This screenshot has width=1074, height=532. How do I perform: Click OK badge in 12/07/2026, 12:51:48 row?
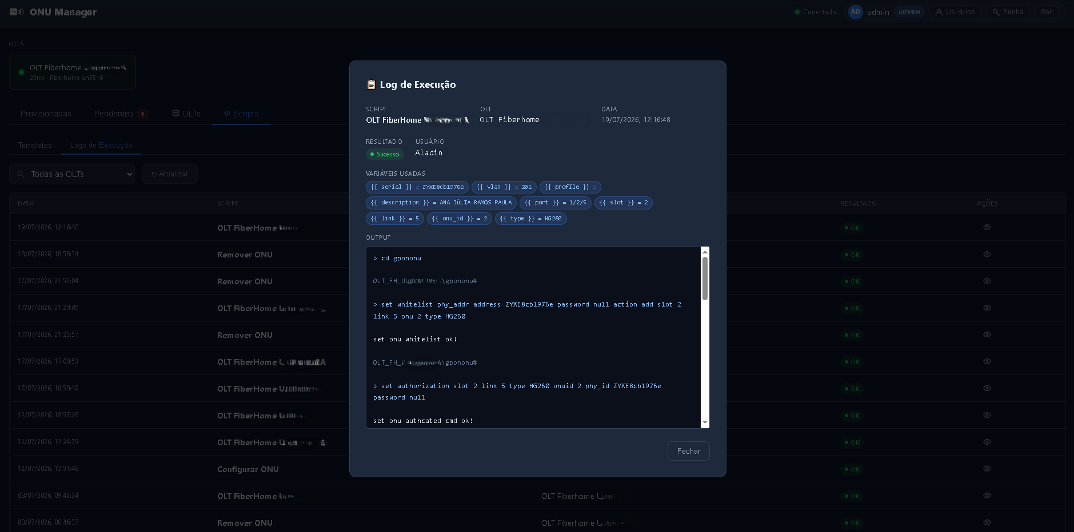851,469
